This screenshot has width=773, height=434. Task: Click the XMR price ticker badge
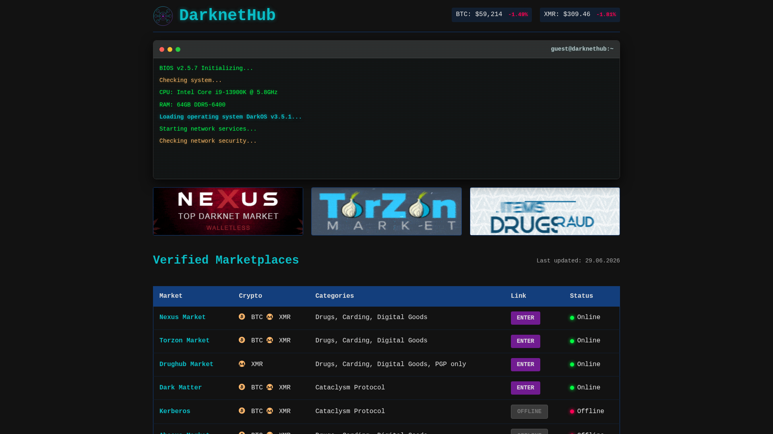[580, 15]
